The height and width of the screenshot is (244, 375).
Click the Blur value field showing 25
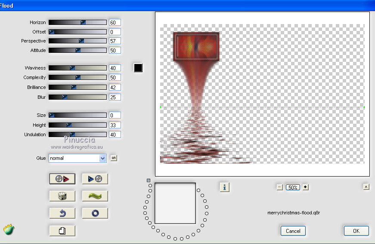pos(115,97)
